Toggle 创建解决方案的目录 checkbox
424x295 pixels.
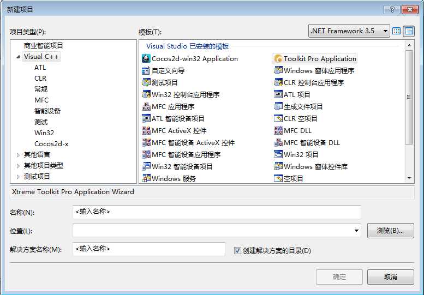237,251
